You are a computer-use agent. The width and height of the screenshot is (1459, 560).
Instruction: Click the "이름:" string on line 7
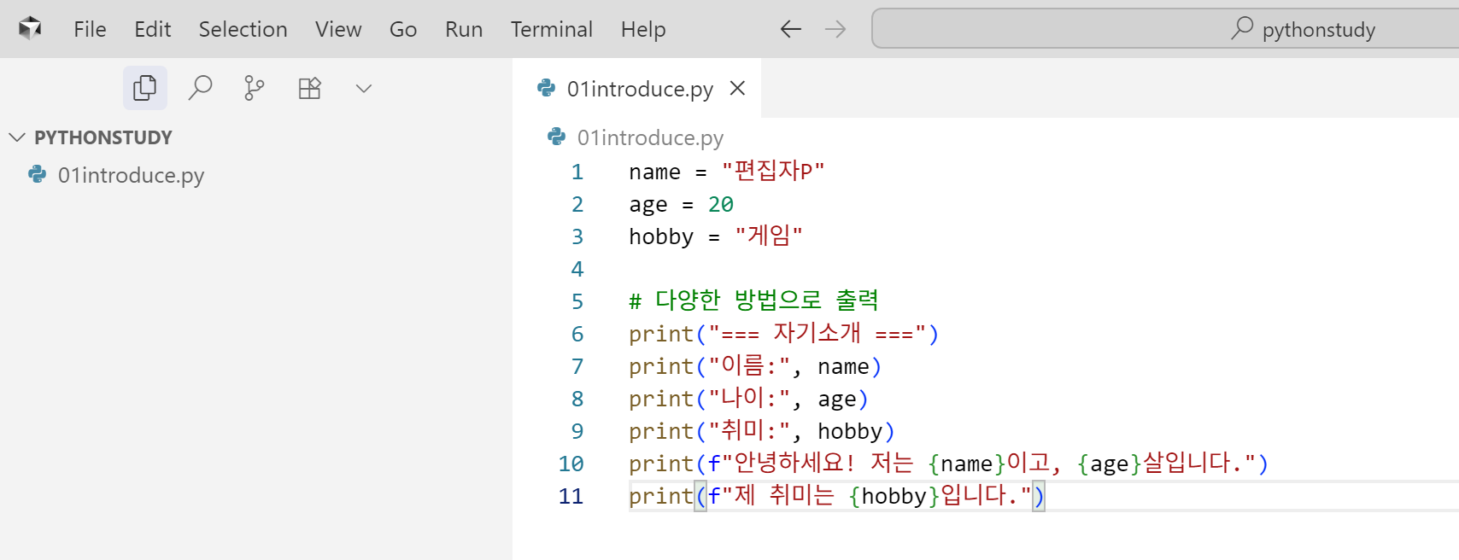click(749, 366)
